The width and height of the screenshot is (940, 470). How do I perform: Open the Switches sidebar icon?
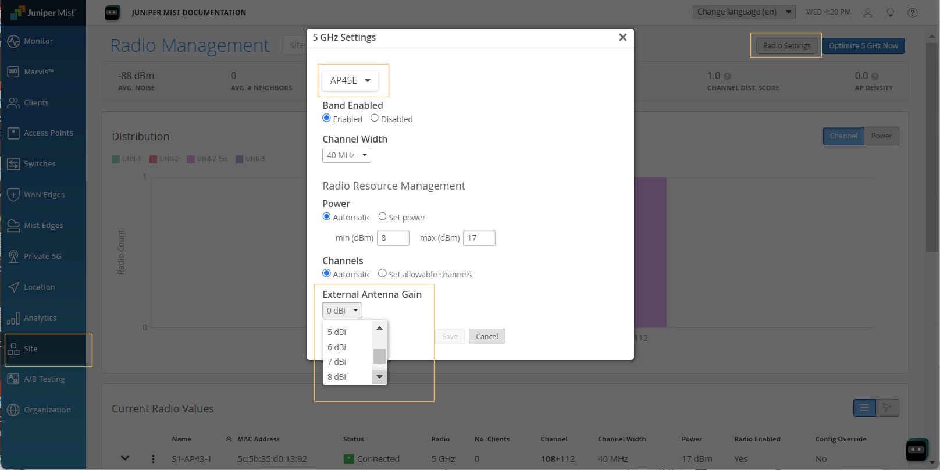tap(13, 164)
